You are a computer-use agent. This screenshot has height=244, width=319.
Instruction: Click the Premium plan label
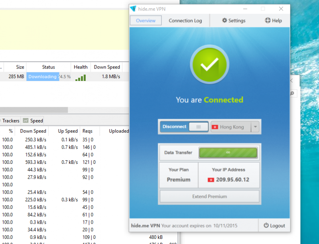click(x=179, y=180)
